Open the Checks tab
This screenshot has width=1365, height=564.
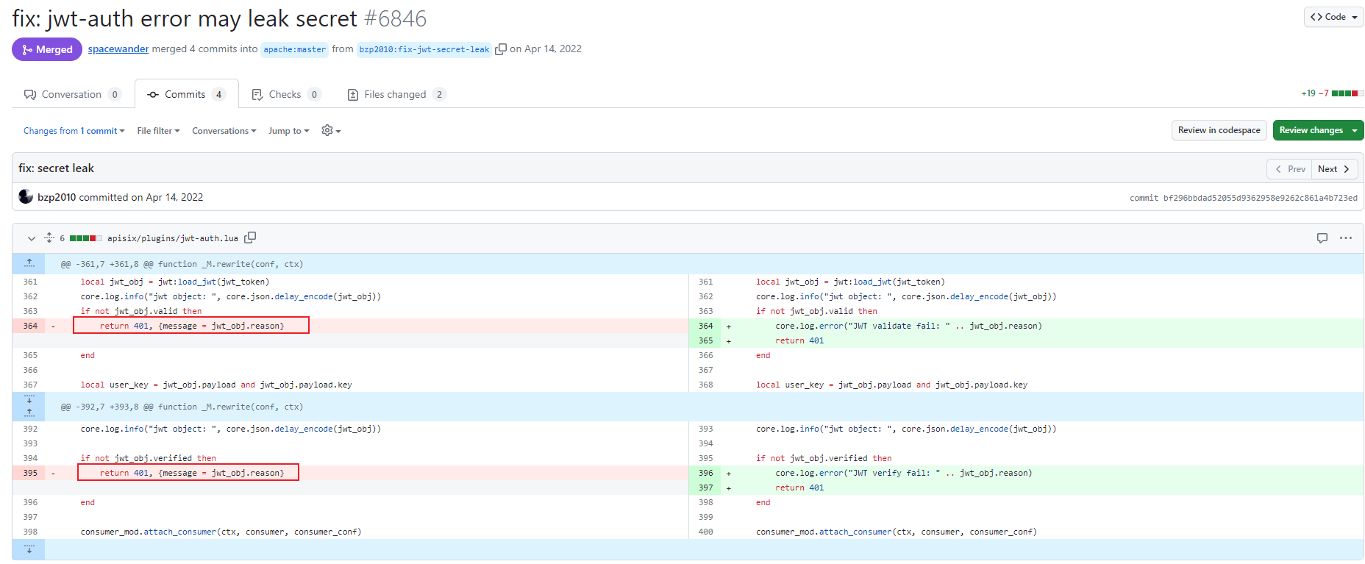(x=285, y=94)
